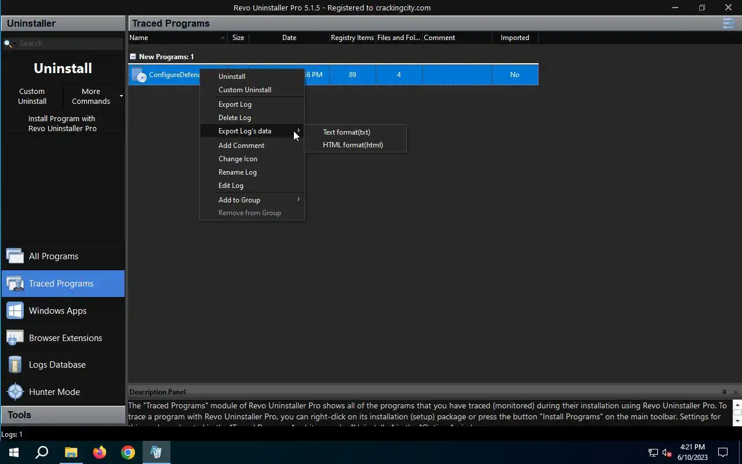The height and width of the screenshot is (464, 742).
Task: Pin the Description Panel
Action: click(724, 392)
